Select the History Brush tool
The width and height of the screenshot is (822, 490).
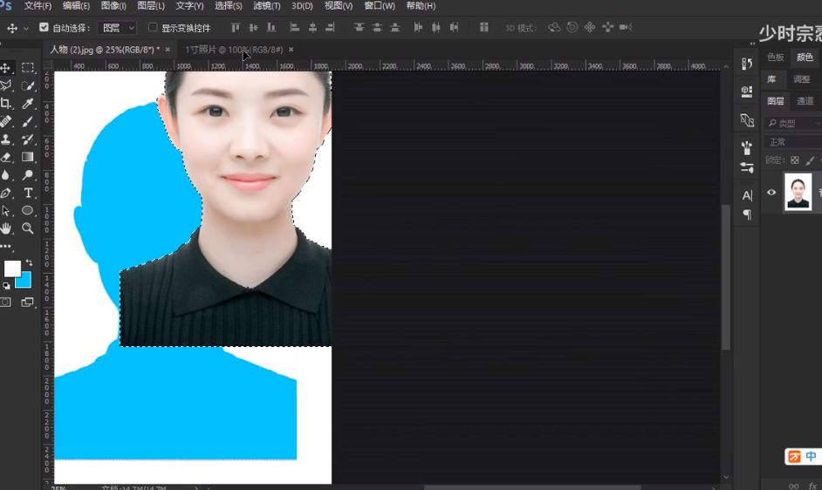click(27, 140)
